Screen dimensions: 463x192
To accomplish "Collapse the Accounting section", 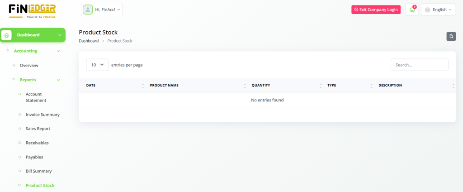I will tap(58, 51).
